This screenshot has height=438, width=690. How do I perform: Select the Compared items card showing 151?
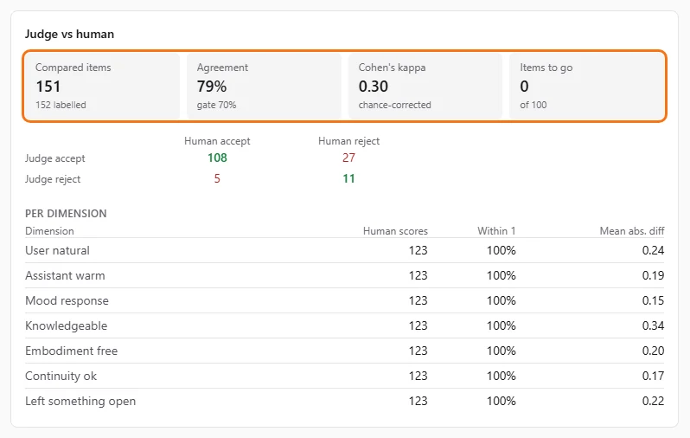click(x=103, y=86)
